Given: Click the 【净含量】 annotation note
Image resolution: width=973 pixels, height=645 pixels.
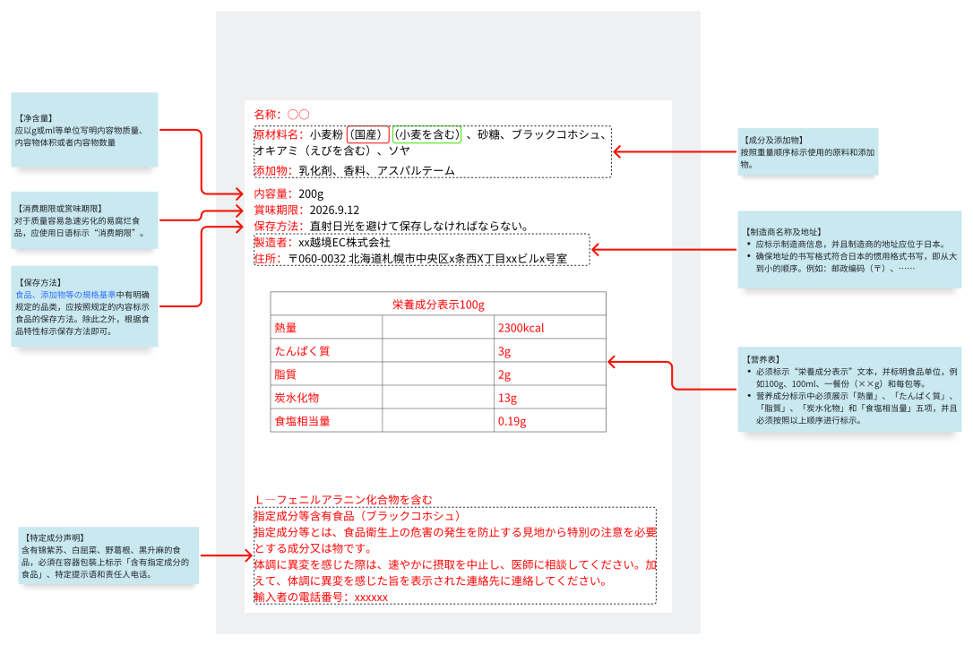Looking at the screenshot, I should pos(85,130).
